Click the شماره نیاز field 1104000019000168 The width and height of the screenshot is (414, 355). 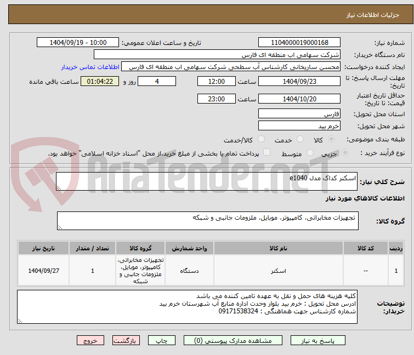[299, 43]
